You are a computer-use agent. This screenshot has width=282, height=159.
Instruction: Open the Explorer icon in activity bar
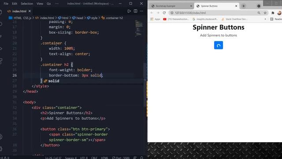(x=1, y=12)
